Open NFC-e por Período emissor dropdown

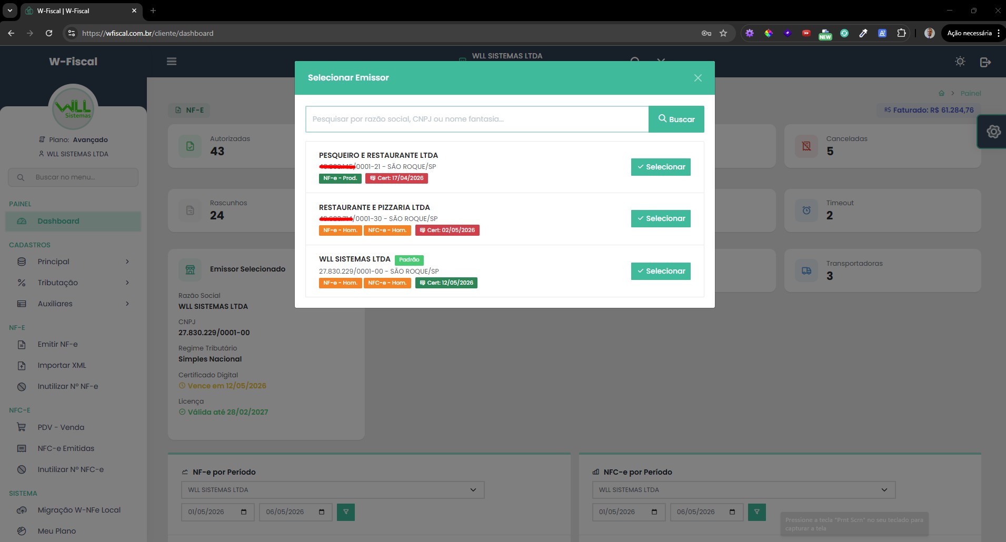743,490
